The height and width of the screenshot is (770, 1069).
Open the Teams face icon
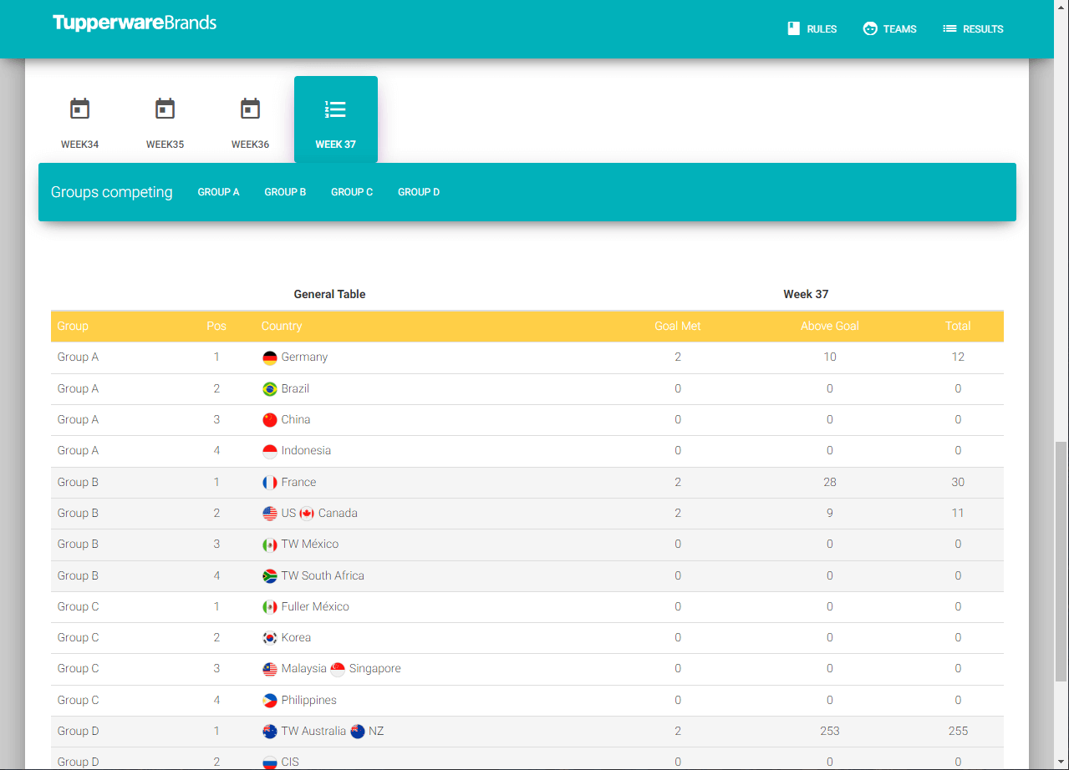(870, 28)
